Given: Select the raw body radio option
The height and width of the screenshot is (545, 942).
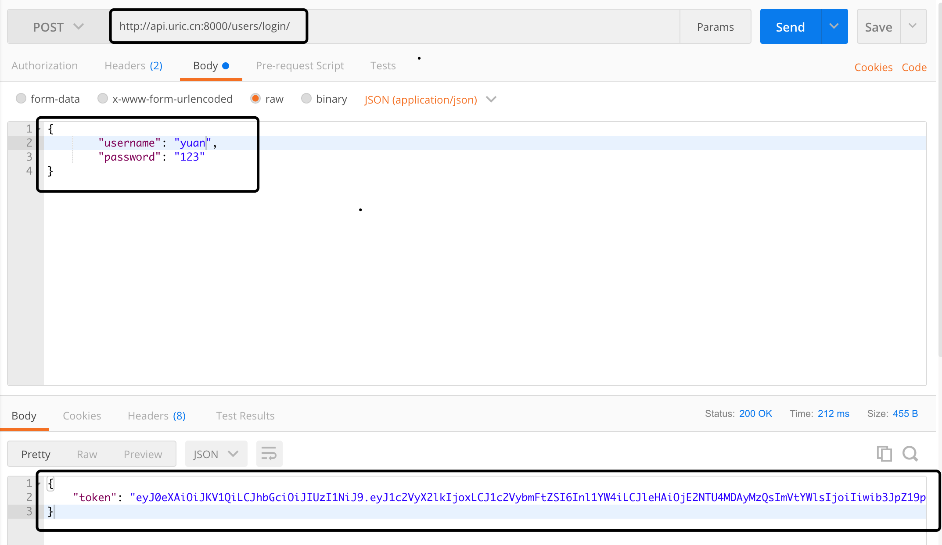Looking at the screenshot, I should (255, 98).
